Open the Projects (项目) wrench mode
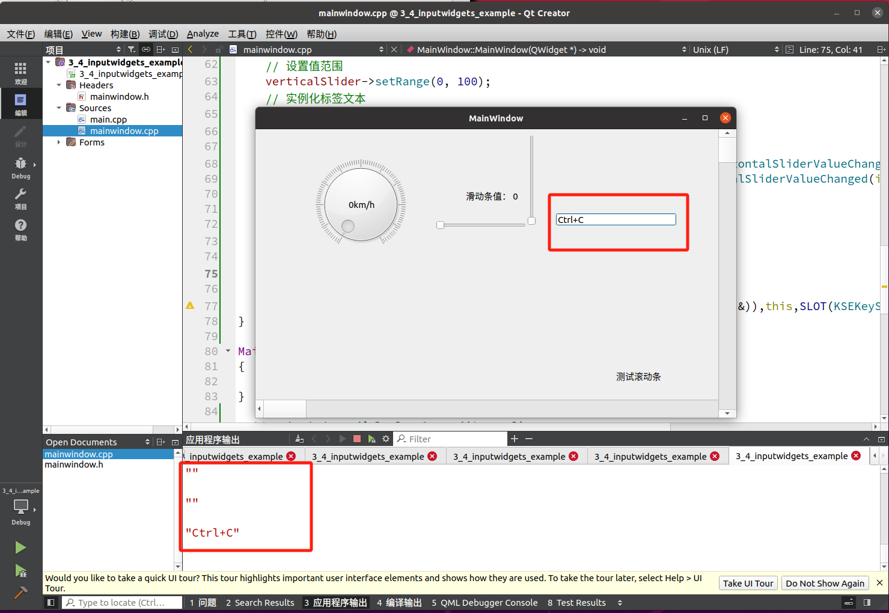This screenshot has width=889, height=613. [x=20, y=198]
